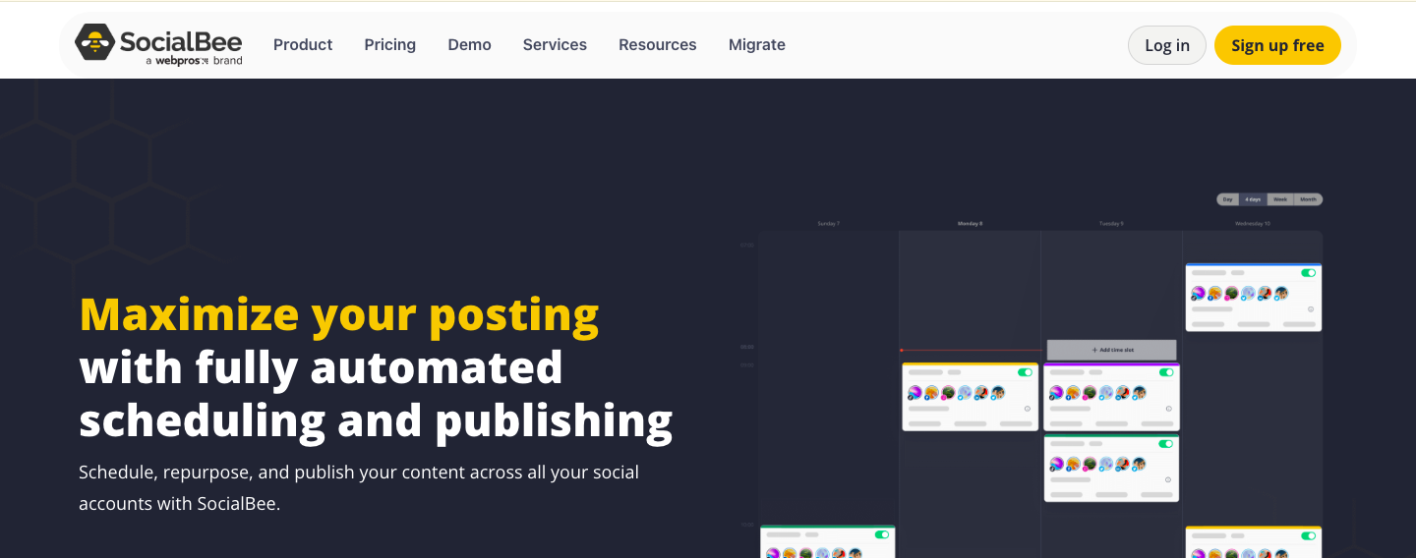Click the Monday 8 column header
This screenshot has width=1416, height=558.
click(x=970, y=224)
